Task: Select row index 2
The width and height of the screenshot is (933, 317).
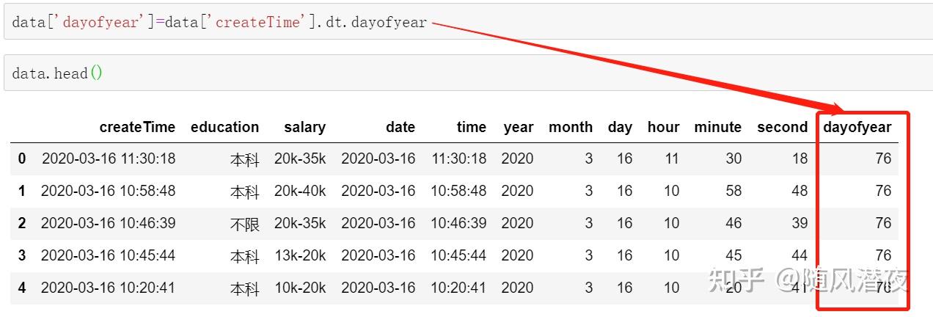Action: click(x=22, y=223)
